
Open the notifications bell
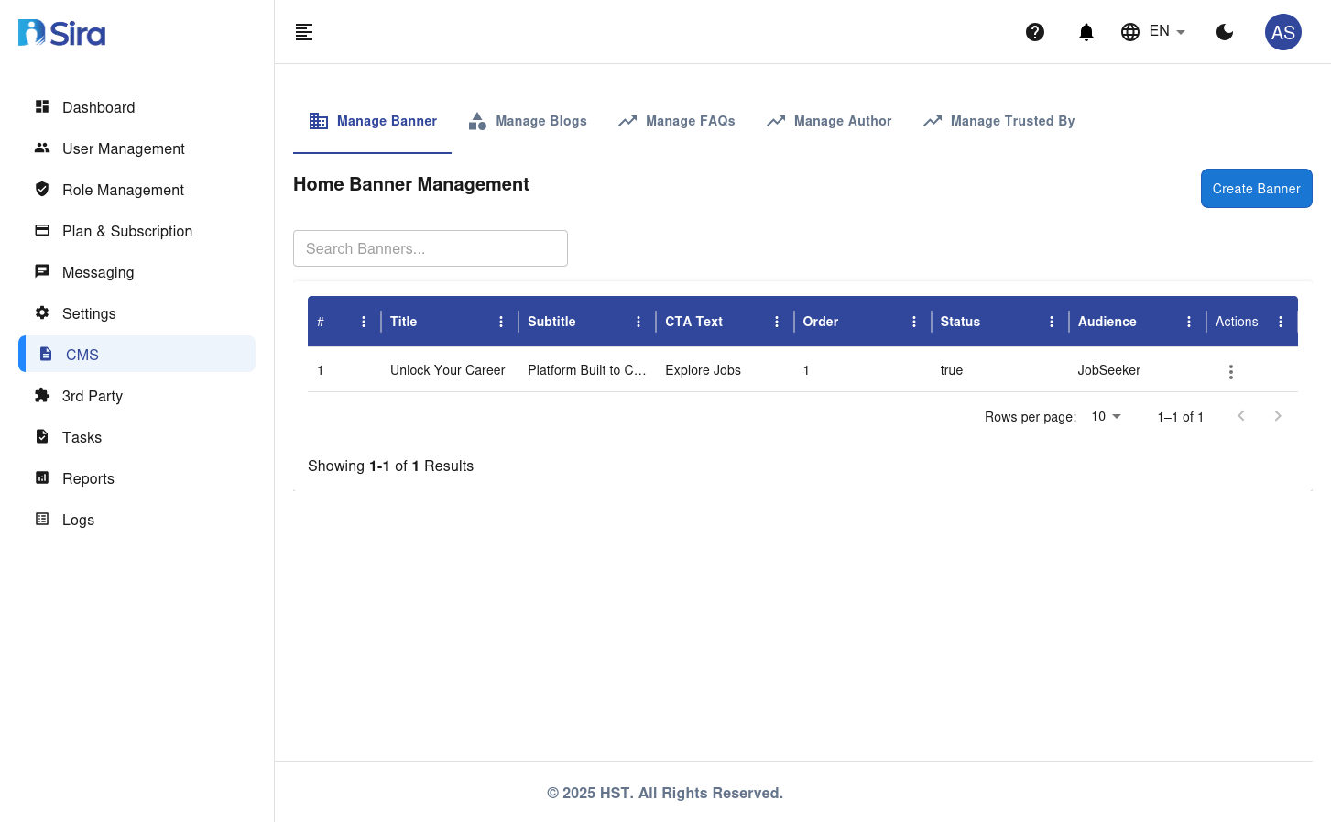1086,32
